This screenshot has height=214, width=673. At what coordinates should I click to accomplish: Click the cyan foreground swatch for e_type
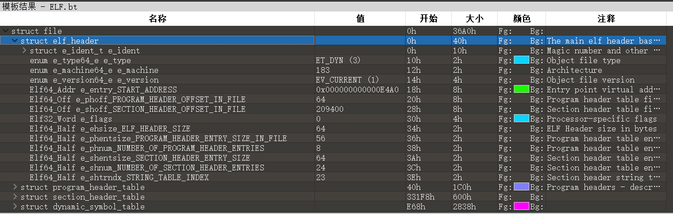(521, 60)
